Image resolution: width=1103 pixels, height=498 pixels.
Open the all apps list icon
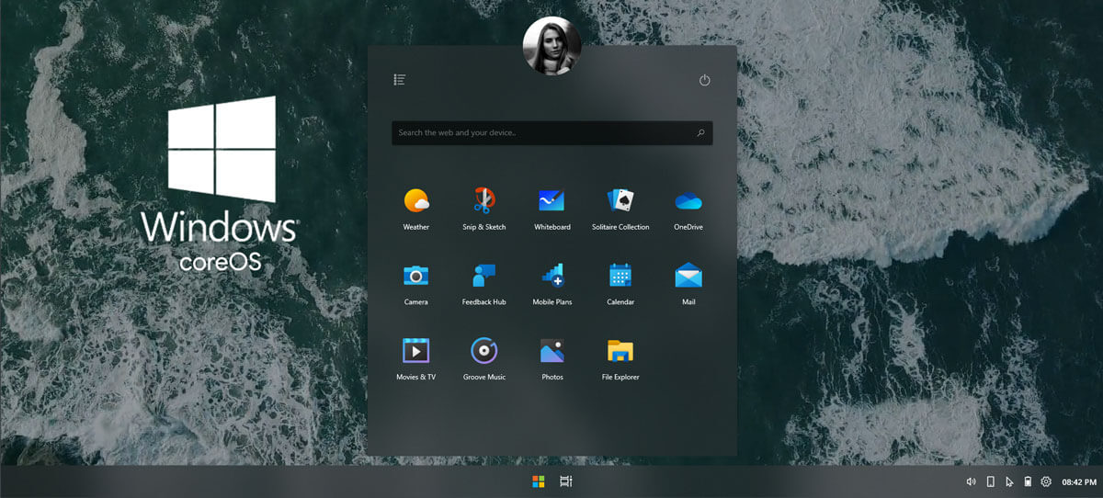tap(399, 80)
